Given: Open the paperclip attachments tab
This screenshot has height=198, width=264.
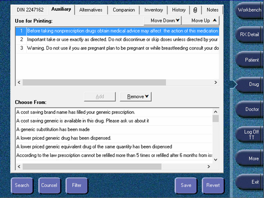Looking at the screenshot, I should pos(195,10).
